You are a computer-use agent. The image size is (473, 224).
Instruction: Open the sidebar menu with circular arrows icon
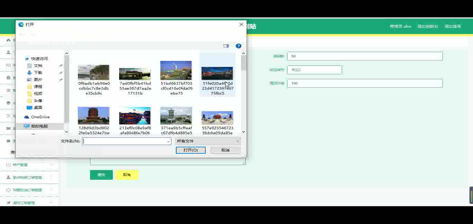(x=29, y=190)
